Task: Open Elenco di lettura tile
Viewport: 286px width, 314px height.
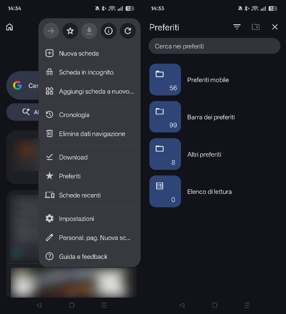Action: click(165, 191)
